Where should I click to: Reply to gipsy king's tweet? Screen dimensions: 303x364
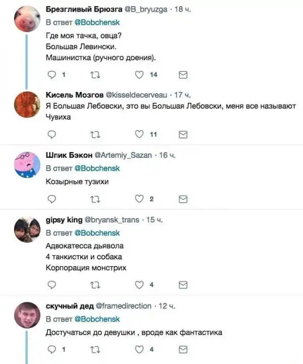pyautogui.click(x=51, y=285)
